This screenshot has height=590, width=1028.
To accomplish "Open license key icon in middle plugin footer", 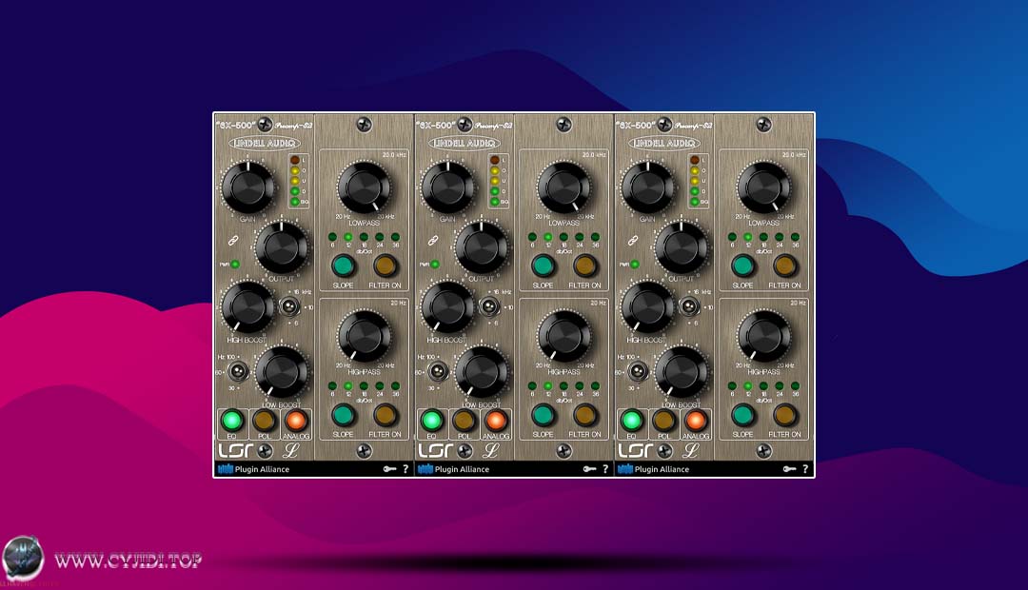I will (x=589, y=469).
